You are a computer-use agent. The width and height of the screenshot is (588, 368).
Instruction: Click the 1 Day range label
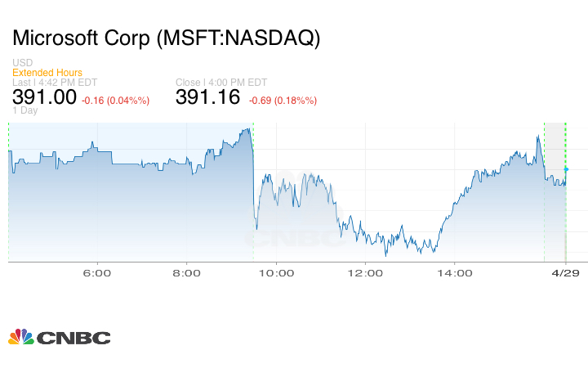point(24,111)
